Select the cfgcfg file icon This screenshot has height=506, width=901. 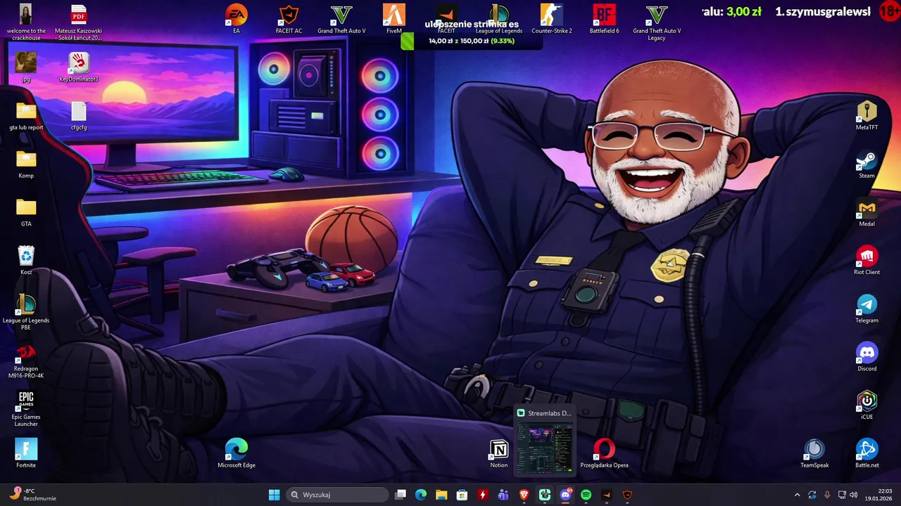(x=79, y=115)
